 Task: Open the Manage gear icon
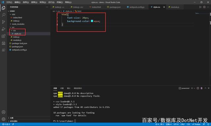point(4,119)
